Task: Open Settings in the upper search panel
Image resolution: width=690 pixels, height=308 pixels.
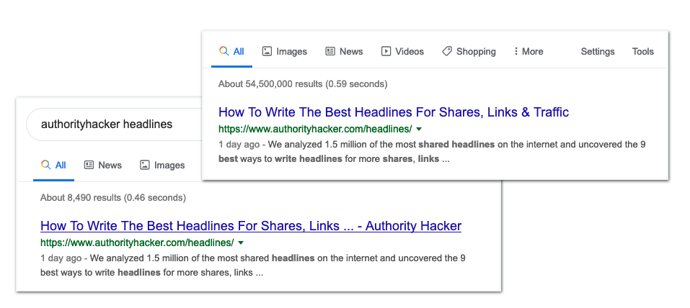Action: pyautogui.click(x=598, y=51)
